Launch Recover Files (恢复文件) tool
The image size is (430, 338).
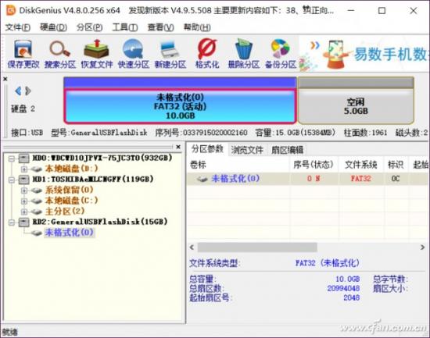(97, 54)
